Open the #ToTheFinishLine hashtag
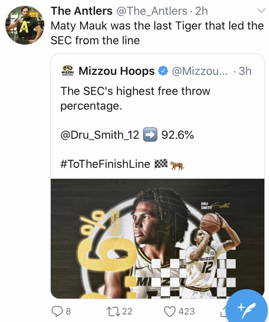Viewport: 269px width, 322px height. (105, 164)
